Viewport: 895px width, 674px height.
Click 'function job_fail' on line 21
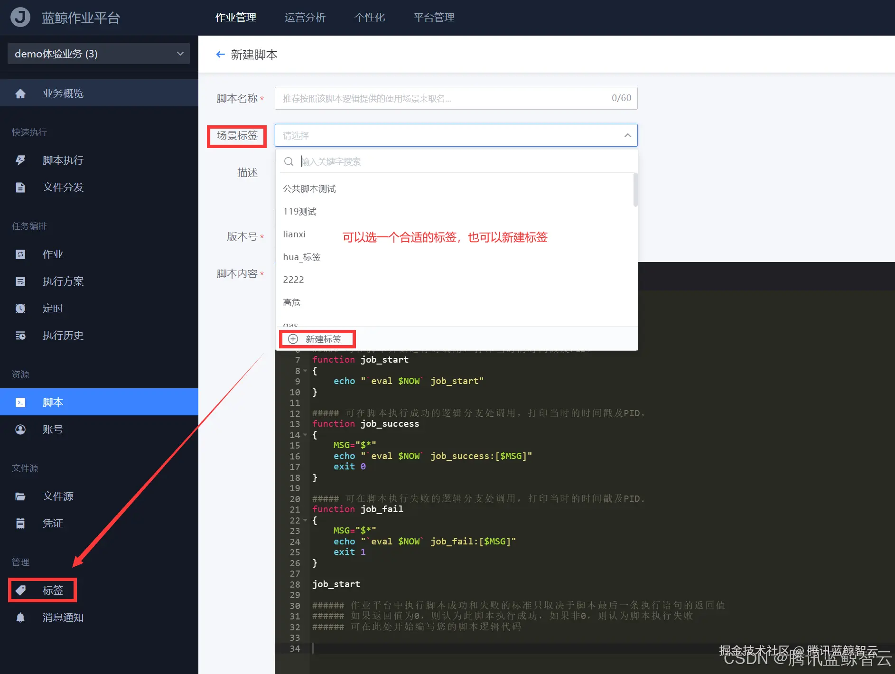coord(357,509)
